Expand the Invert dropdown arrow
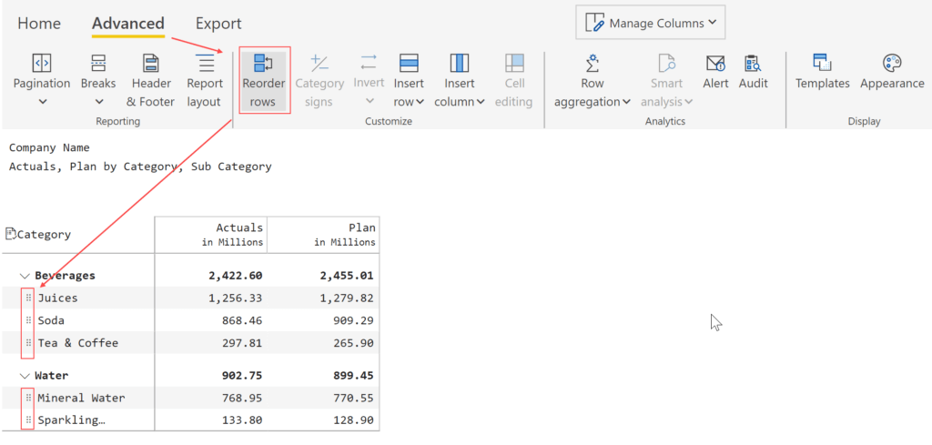Screen dimensions: 932x445 coord(369,101)
